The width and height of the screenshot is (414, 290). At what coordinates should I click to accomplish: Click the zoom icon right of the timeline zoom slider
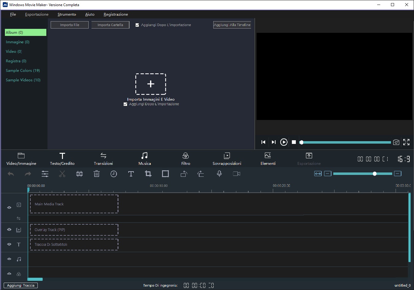[398, 174]
